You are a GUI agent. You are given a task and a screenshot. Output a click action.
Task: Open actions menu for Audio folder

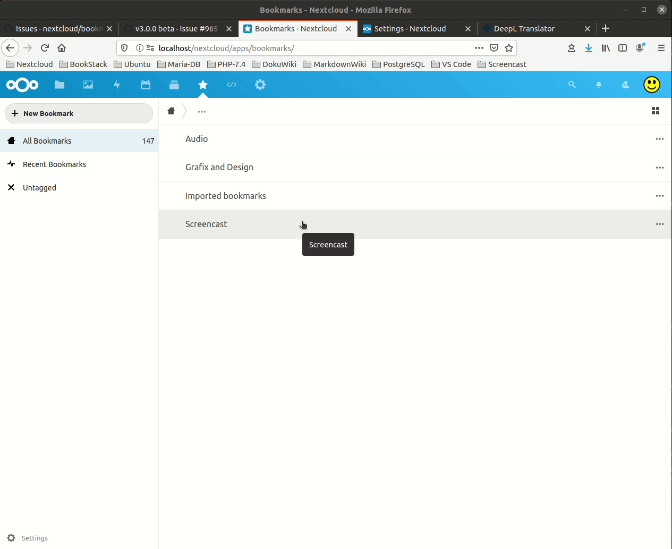pos(660,139)
